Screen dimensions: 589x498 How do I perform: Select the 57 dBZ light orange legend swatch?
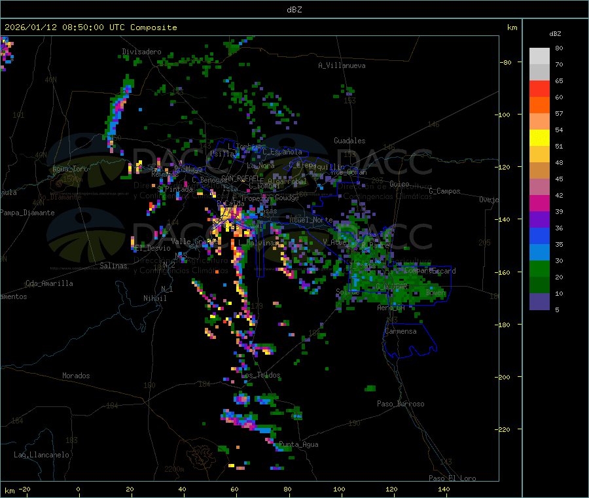tap(539, 121)
